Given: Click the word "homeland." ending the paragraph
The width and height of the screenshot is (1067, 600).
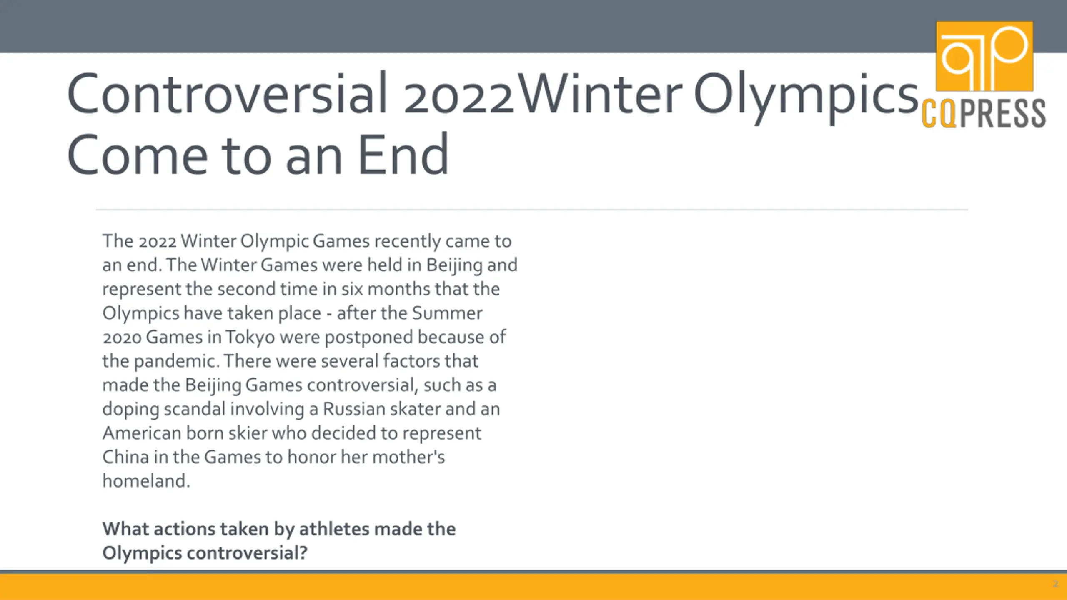Looking at the screenshot, I should tap(146, 481).
